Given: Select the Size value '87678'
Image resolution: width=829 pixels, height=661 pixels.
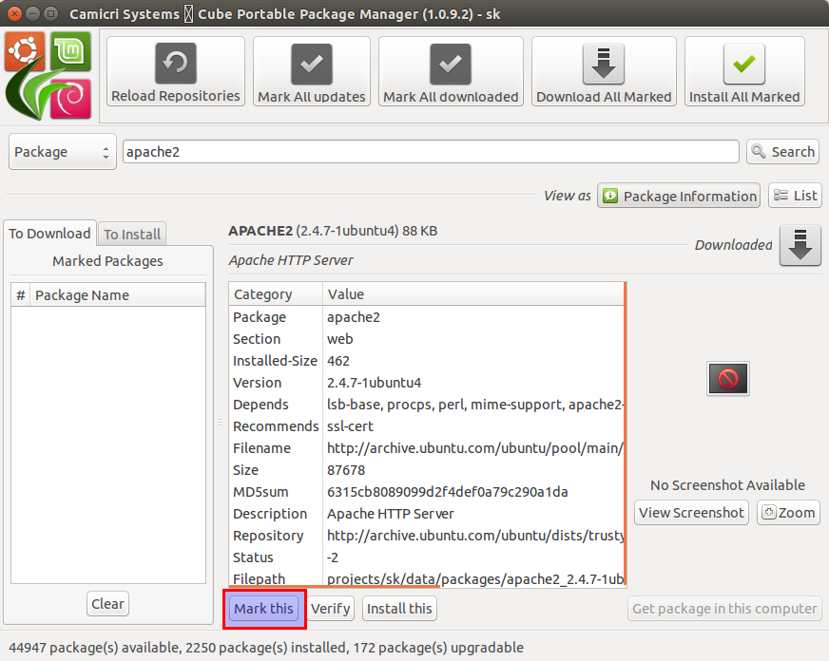Looking at the screenshot, I should click(x=346, y=470).
